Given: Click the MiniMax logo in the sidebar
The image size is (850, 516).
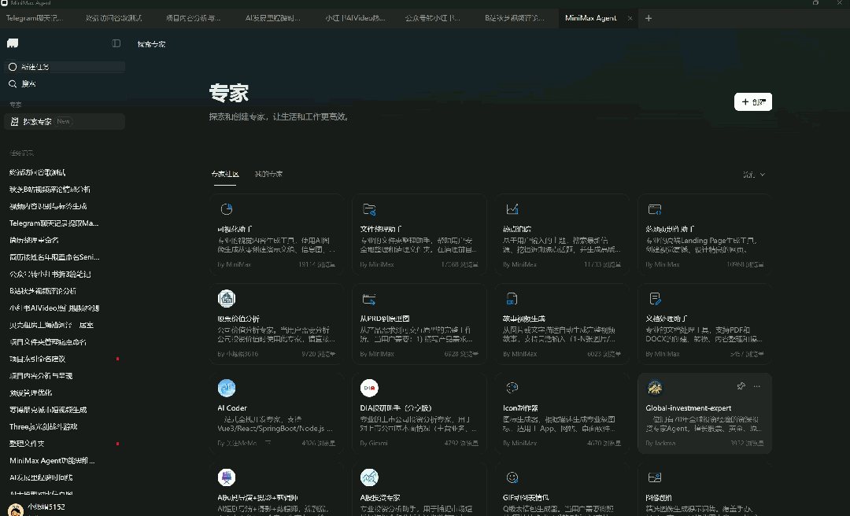Looking at the screenshot, I should 13,43.
